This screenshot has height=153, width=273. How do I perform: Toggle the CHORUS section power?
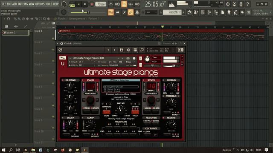(x=163, y=80)
